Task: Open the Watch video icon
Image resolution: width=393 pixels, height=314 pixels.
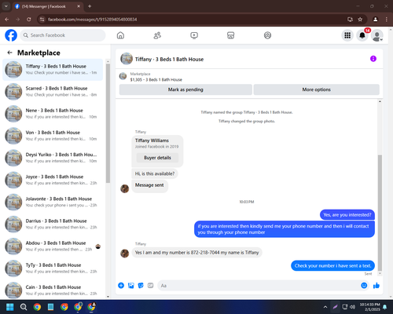Action: point(194,35)
